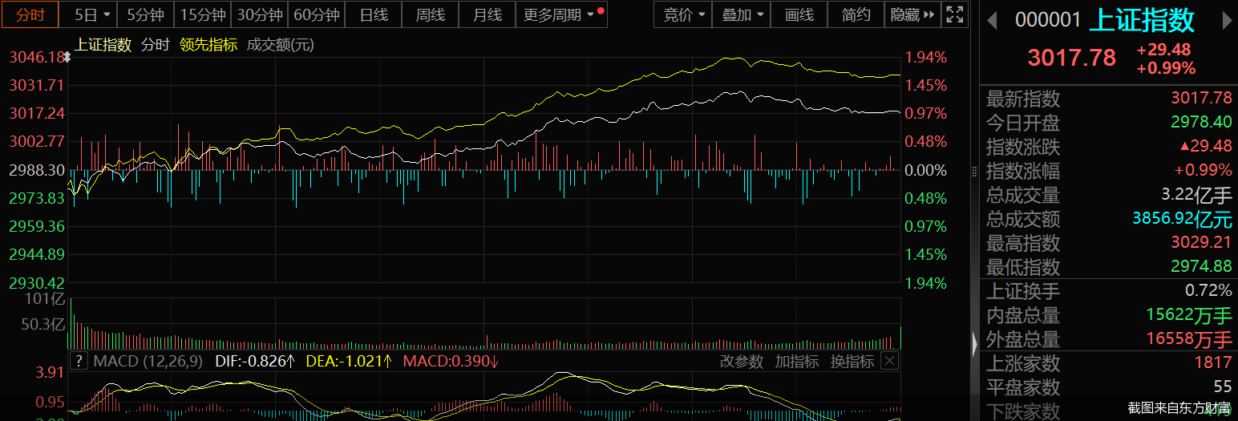Switch to 简约 simple mode
The image size is (1238, 421).
click(856, 14)
